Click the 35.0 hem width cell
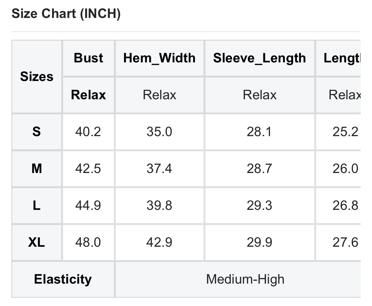This screenshot has height=306, width=372. pos(159,132)
